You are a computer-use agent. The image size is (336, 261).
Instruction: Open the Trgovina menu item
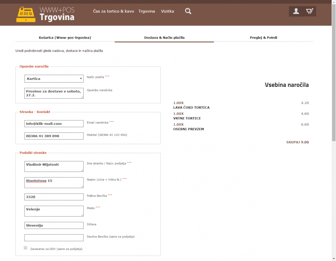click(146, 11)
